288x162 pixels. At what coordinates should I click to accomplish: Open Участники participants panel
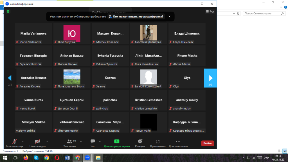(x=70, y=143)
